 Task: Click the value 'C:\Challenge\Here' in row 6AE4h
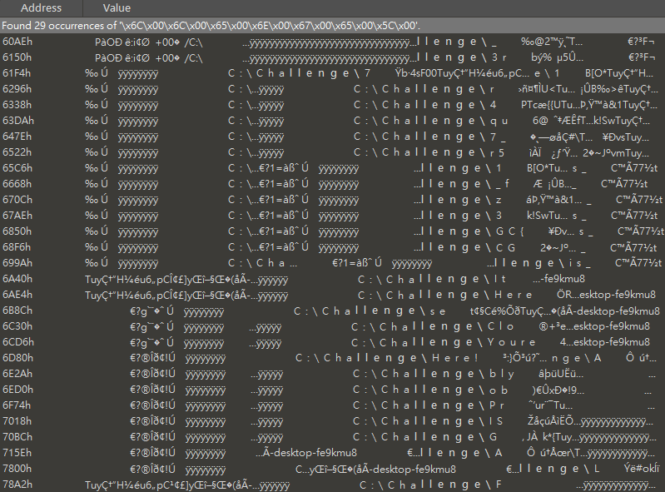(445, 295)
